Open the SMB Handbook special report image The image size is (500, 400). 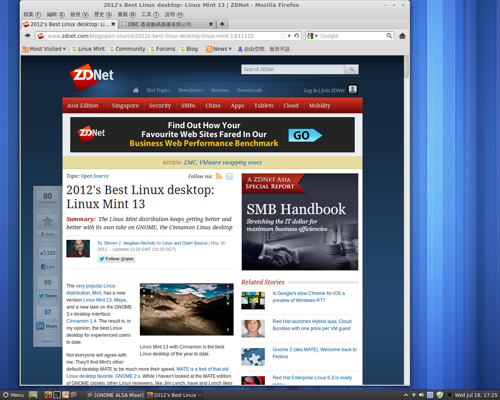coord(300,222)
